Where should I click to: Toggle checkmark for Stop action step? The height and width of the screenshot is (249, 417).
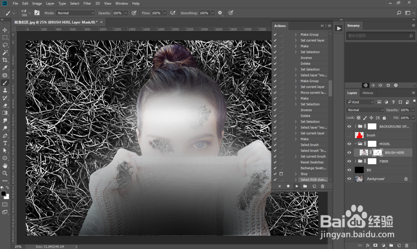point(275,174)
